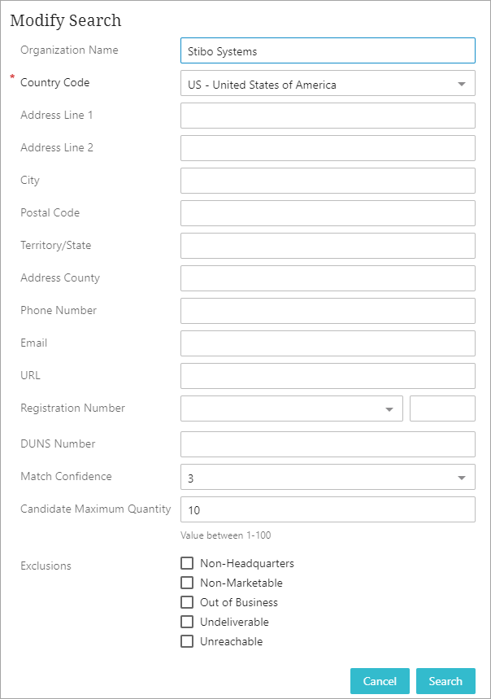
Task: Click the Organization Name field
Action: 328,50
